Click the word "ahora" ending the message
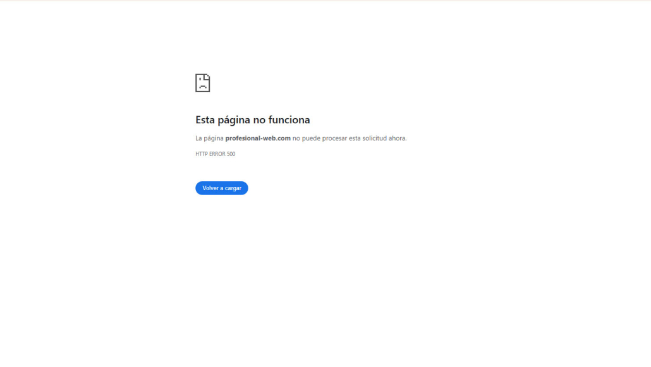Image resolution: width=651 pixels, height=367 pixels. tap(397, 138)
